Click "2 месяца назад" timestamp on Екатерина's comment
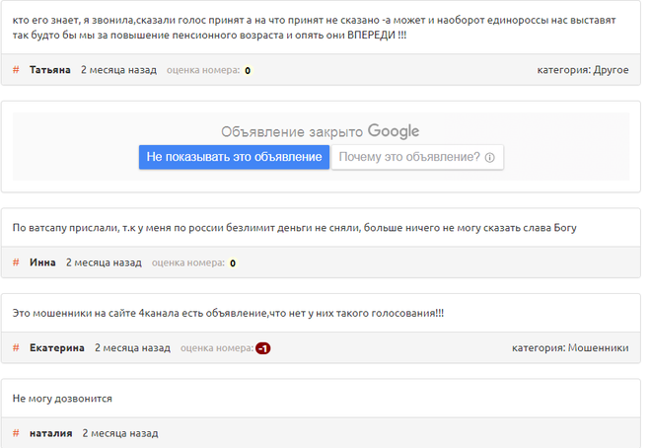This screenshot has height=448, width=650. (131, 347)
